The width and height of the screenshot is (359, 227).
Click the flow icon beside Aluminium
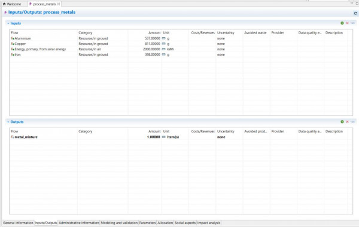(13, 38)
